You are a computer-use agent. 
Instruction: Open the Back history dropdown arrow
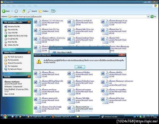(x=12, y=11)
